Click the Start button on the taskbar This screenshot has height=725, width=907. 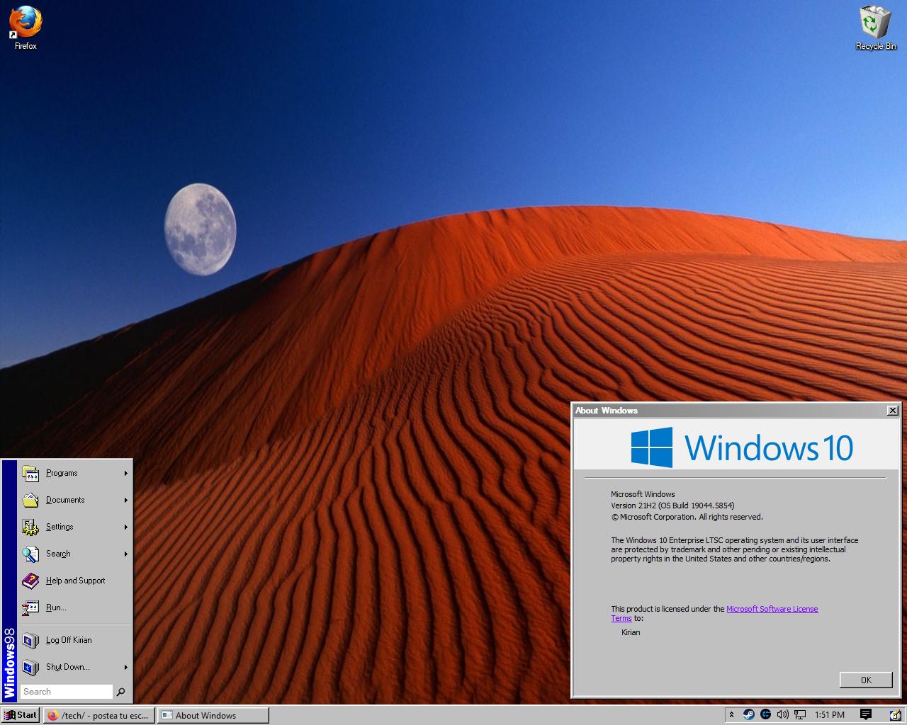pyautogui.click(x=21, y=715)
